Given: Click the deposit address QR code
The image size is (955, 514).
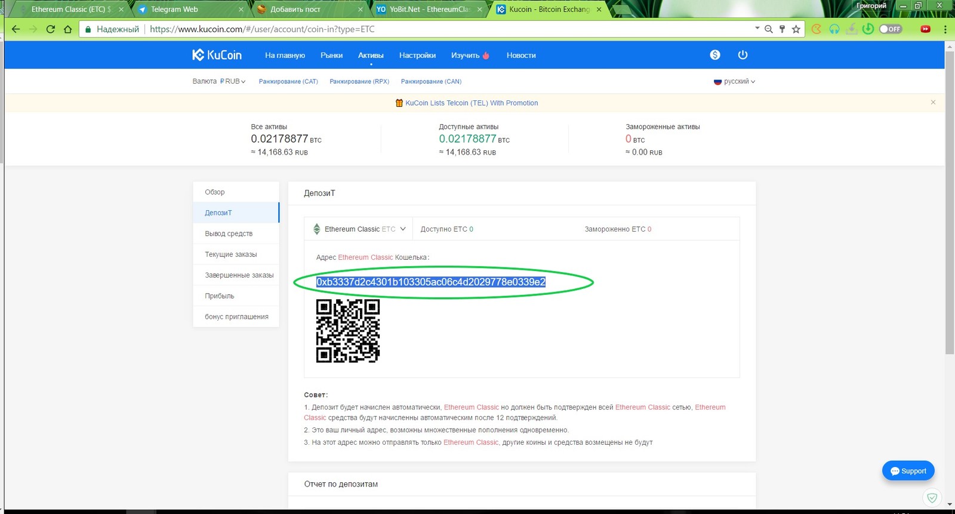Looking at the screenshot, I should [x=348, y=331].
